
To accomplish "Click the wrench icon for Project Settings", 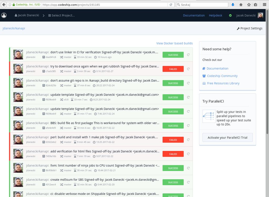I will [x=238, y=28].
